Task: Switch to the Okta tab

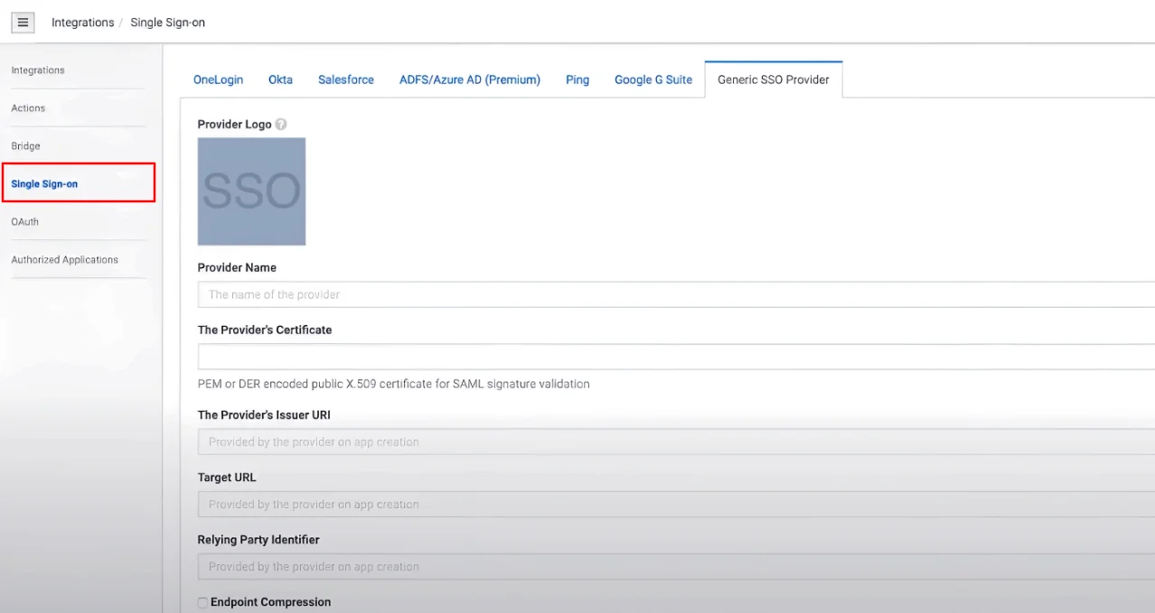Action: (280, 79)
